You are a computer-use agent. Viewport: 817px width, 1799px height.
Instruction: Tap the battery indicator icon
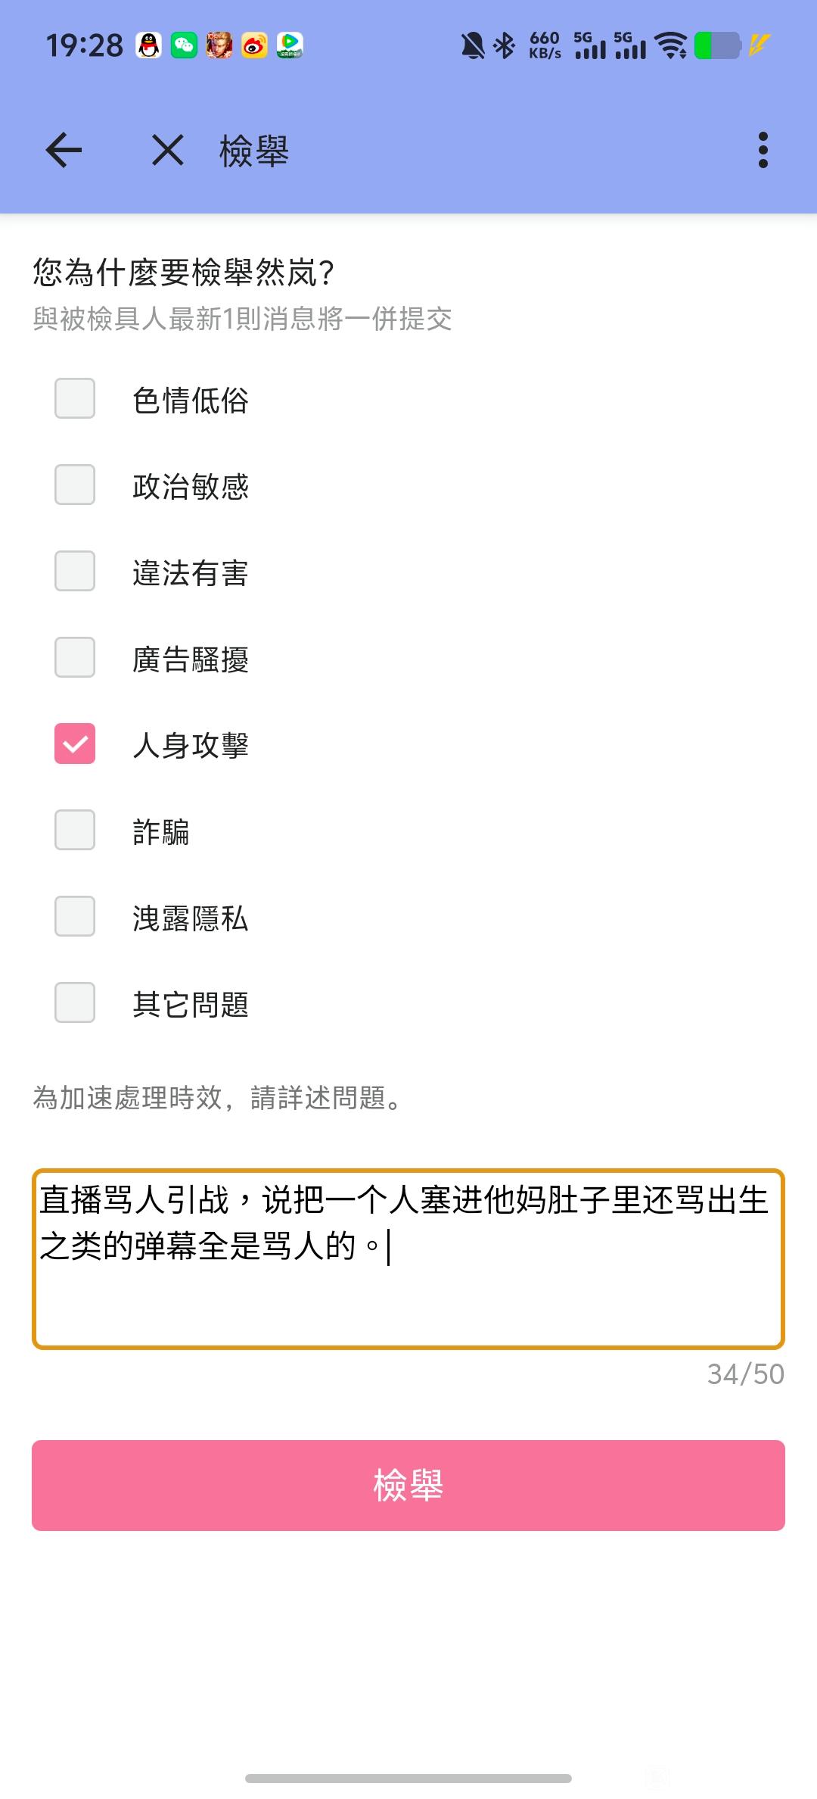click(x=717, y=46)
